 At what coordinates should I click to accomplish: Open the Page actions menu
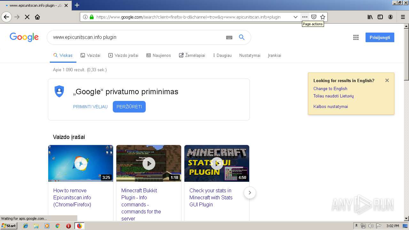(x=305, y=17)
